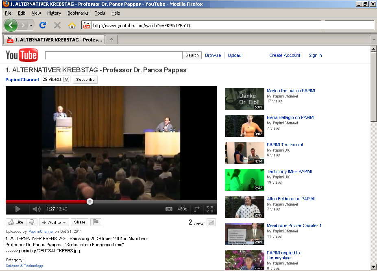
Task: Click the Stop loading X icon
Action: click(x=57, y=25)
